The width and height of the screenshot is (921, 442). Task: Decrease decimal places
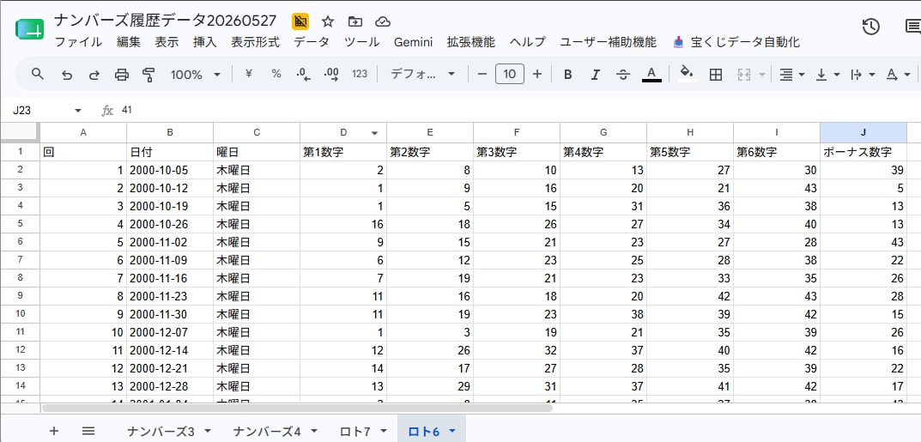pos(304,74)
